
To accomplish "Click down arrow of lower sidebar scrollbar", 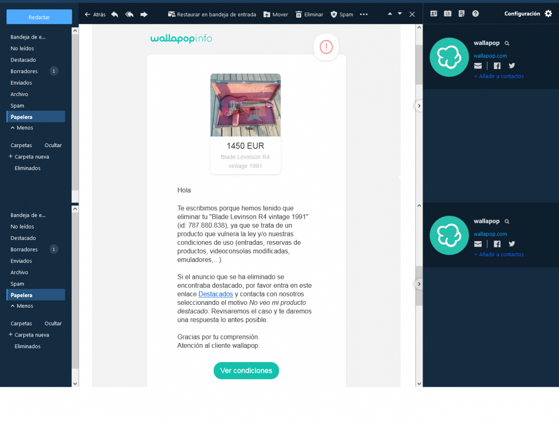I will point(75,383).
